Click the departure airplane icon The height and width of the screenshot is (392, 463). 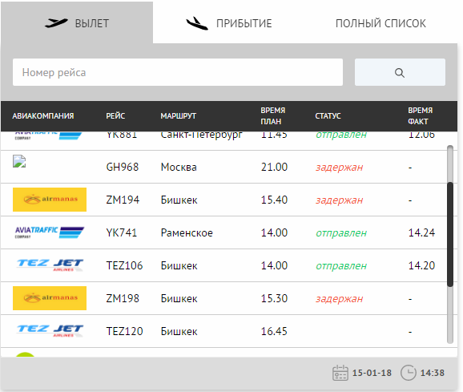[56, 22]
